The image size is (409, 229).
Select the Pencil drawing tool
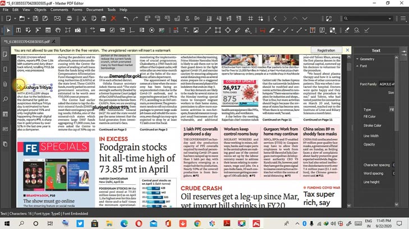[237, 30]
